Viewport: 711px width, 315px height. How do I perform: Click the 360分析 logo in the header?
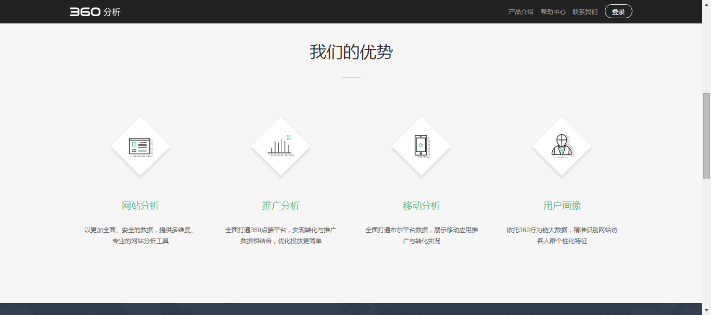[x=96, y=11]
